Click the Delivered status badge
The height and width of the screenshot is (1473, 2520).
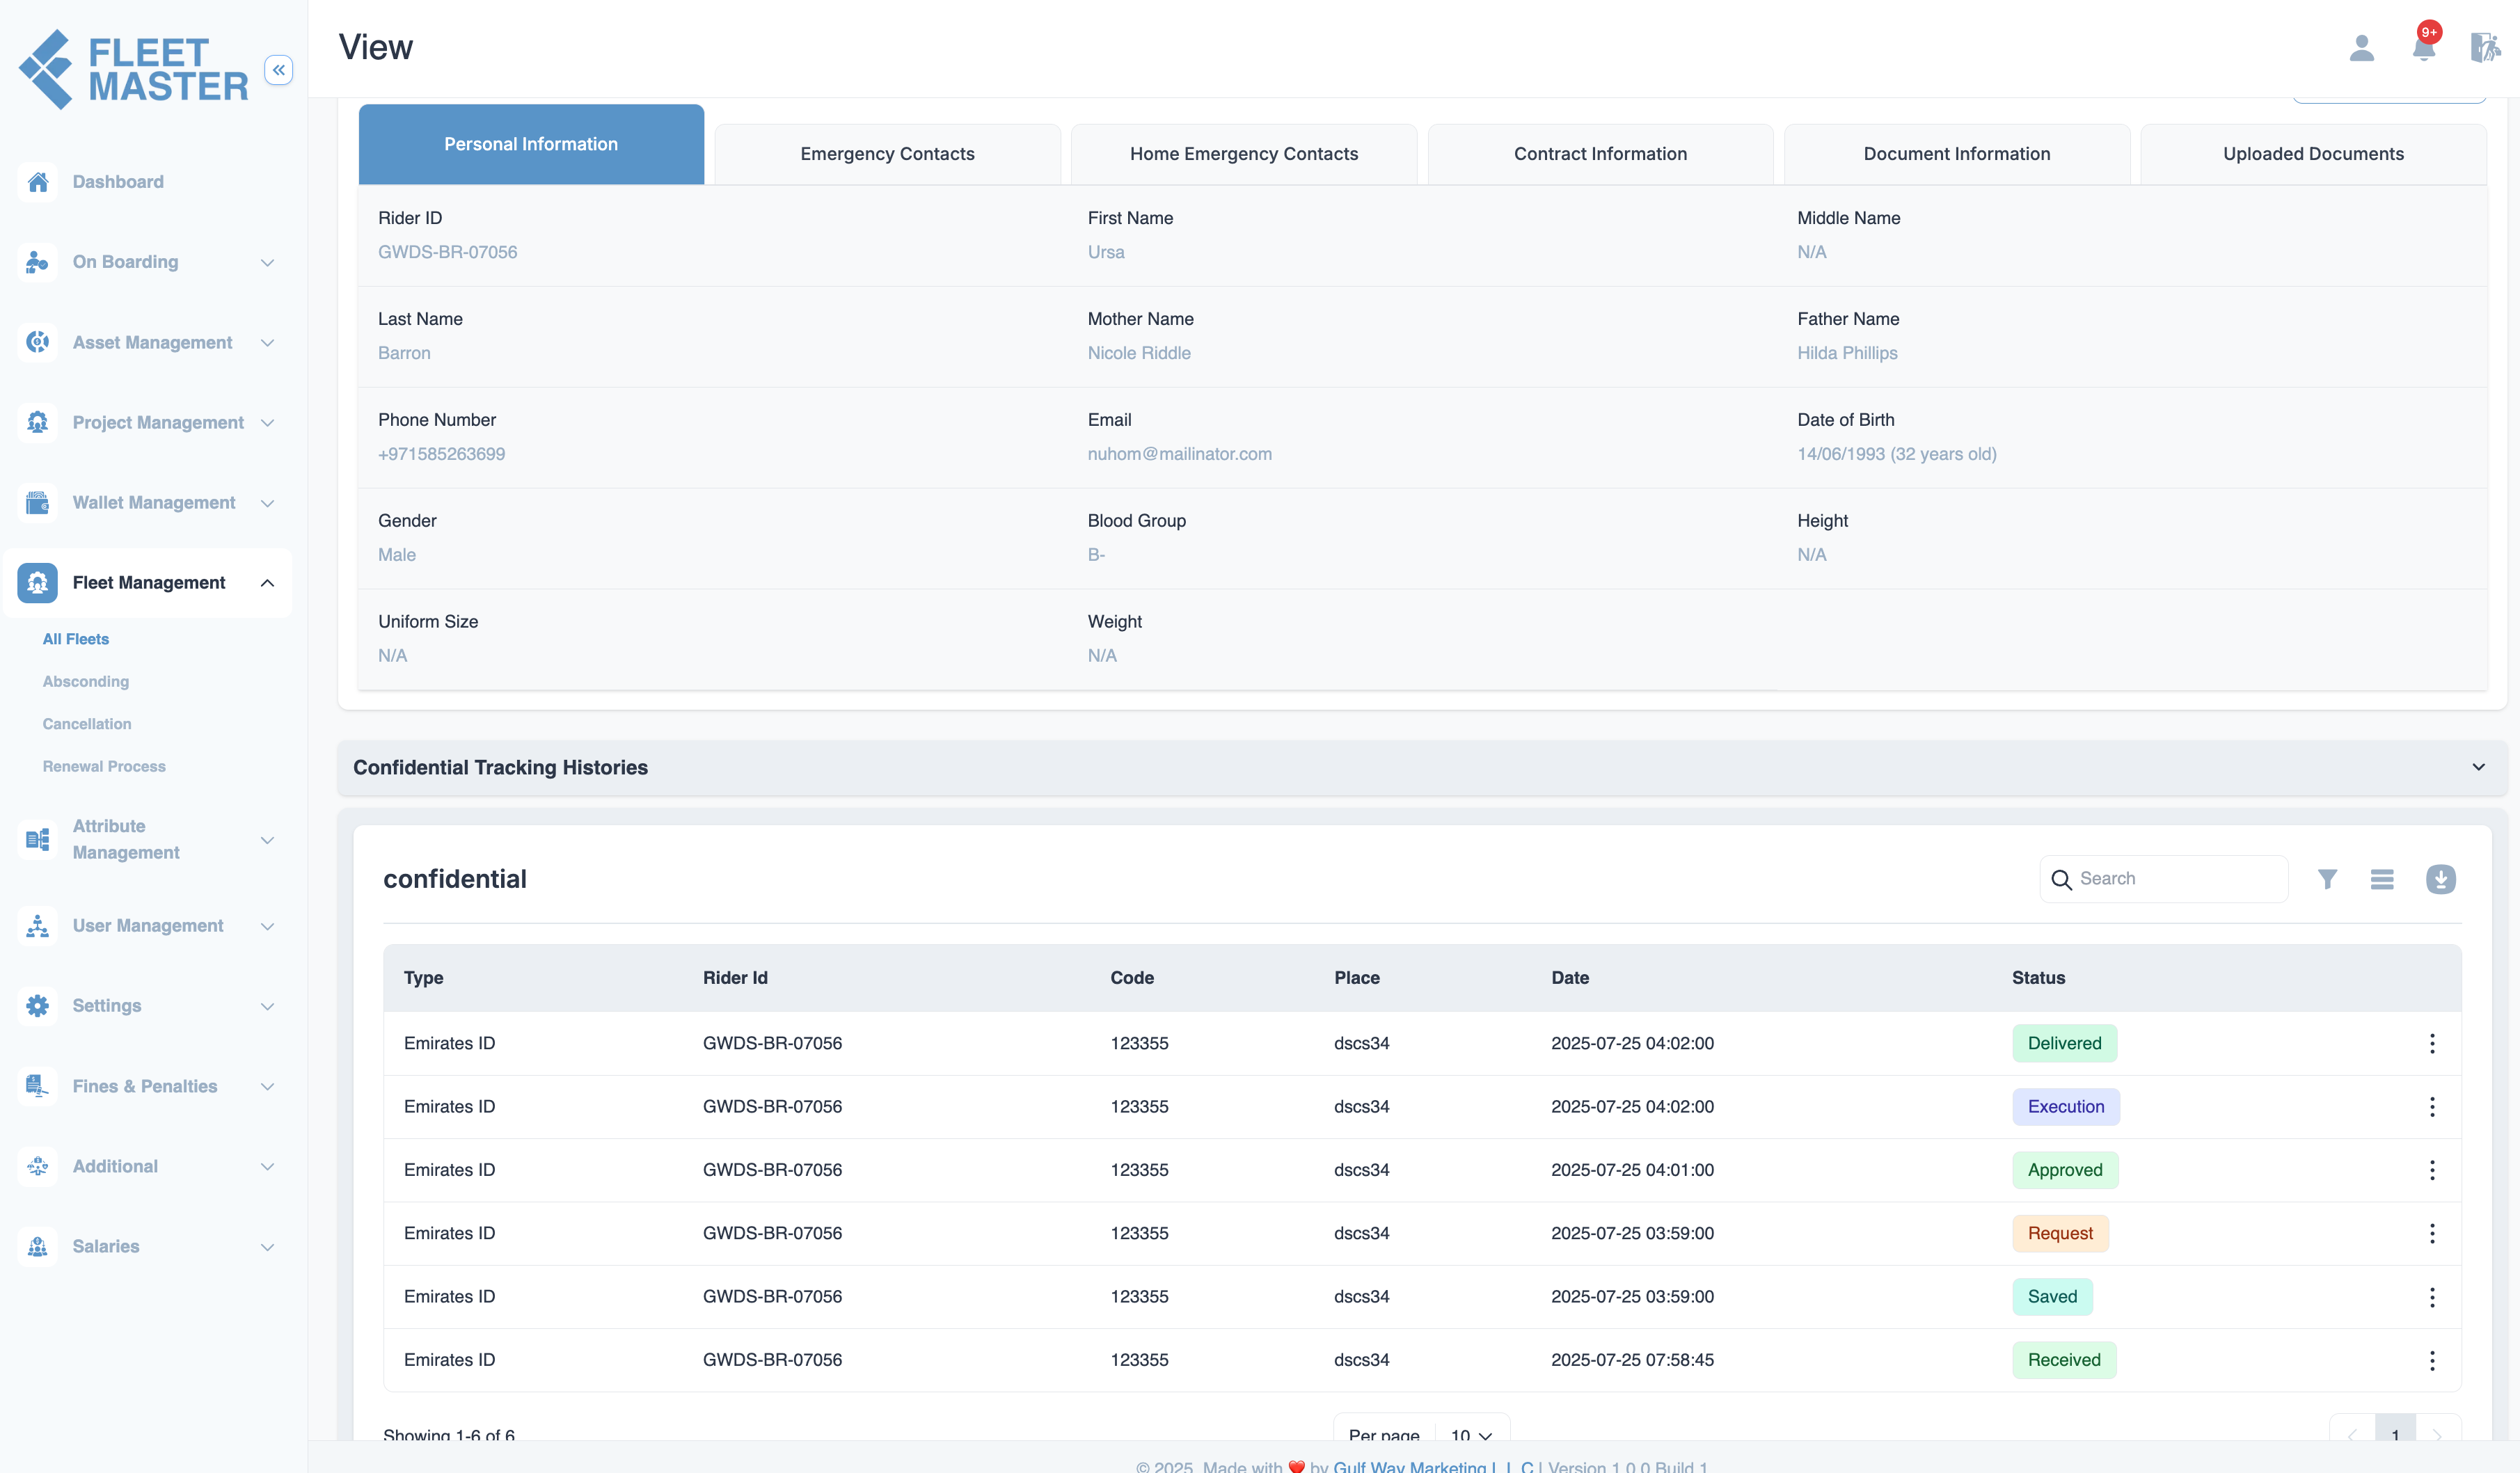tap(2064, 1043)
